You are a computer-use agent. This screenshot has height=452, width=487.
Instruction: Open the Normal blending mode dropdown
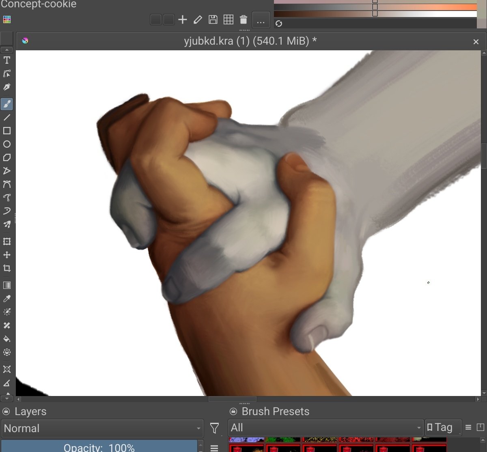[102, 428]
